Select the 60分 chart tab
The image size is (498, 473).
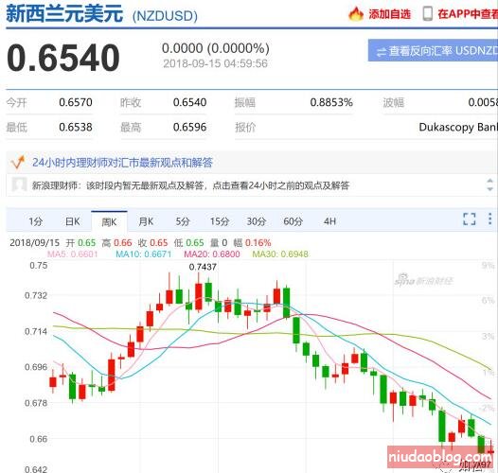pos(293,221)
